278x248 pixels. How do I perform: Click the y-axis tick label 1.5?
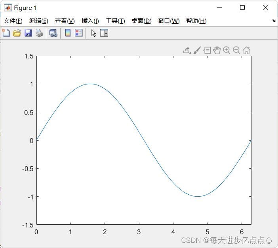pos(29,56)
